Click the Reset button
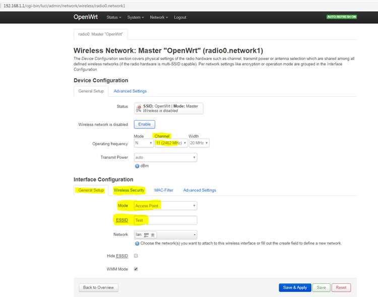Viewport: 378px width, 297px height. click(x=341, y=287)
